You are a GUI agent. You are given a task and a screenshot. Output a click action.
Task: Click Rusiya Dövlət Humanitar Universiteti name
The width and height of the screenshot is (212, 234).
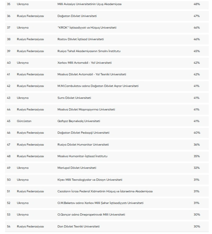tap(83, 145)
